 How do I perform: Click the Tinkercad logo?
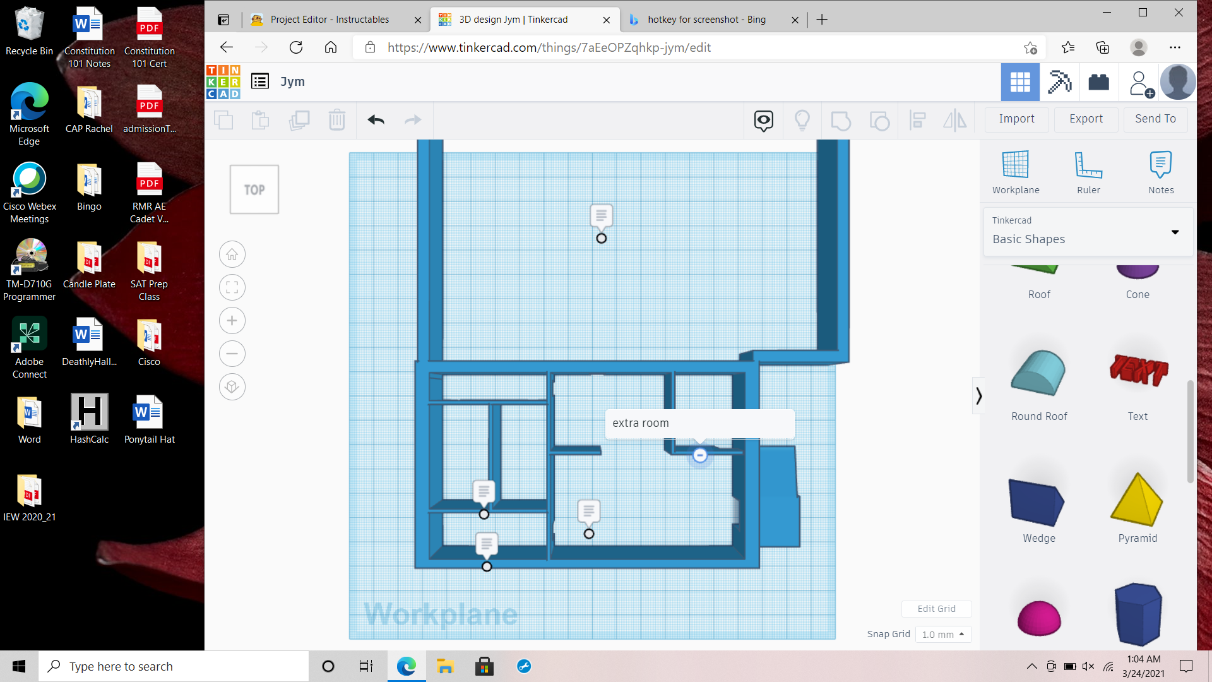tap(223, 82)
